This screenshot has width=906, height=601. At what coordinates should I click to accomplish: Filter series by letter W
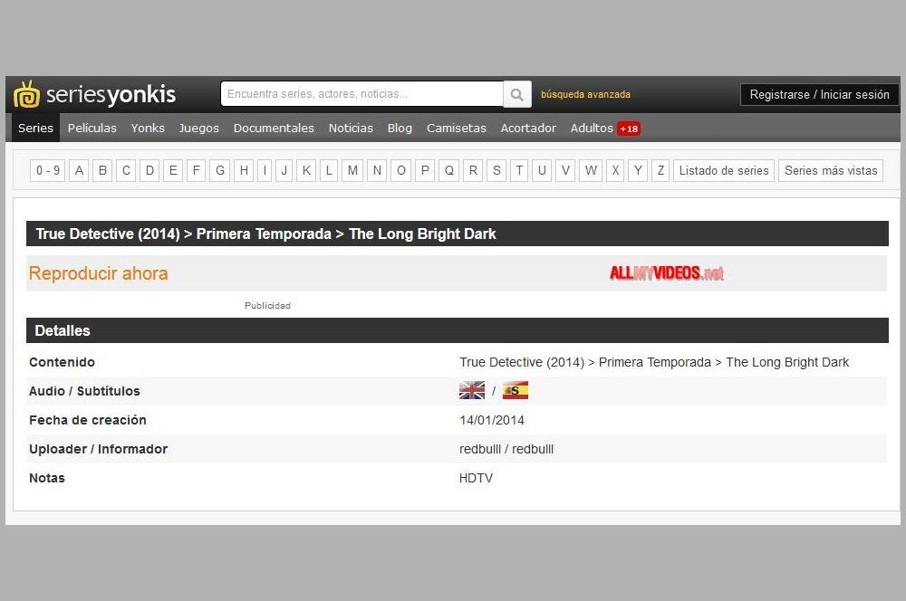point(591,170)
